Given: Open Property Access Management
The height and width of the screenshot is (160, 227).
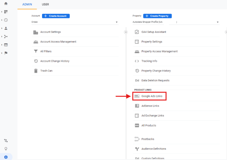Looking at the screenshot, I should coord(159,52).
